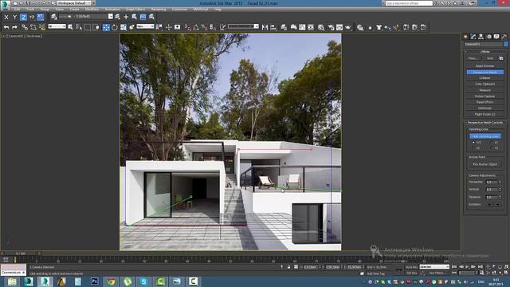Viewport: 510px width, 287px height.
Task: Click the Use Pivot Point Center icon
Action: click(159, 28)
